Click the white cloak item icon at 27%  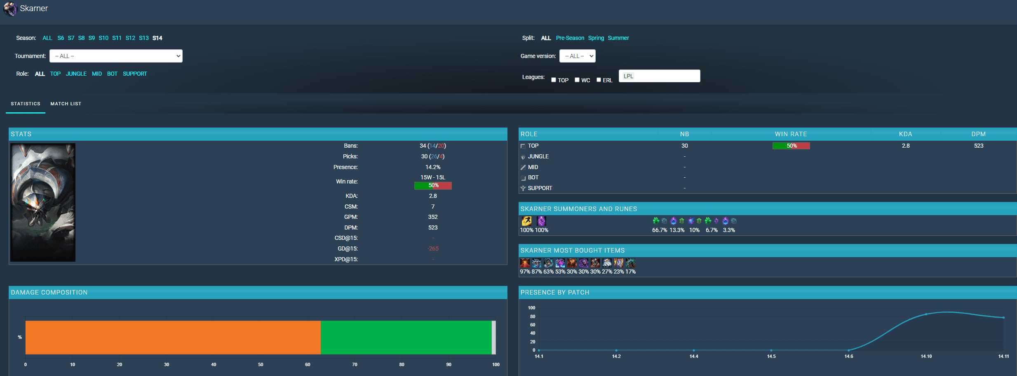click(x=607, y=263)
